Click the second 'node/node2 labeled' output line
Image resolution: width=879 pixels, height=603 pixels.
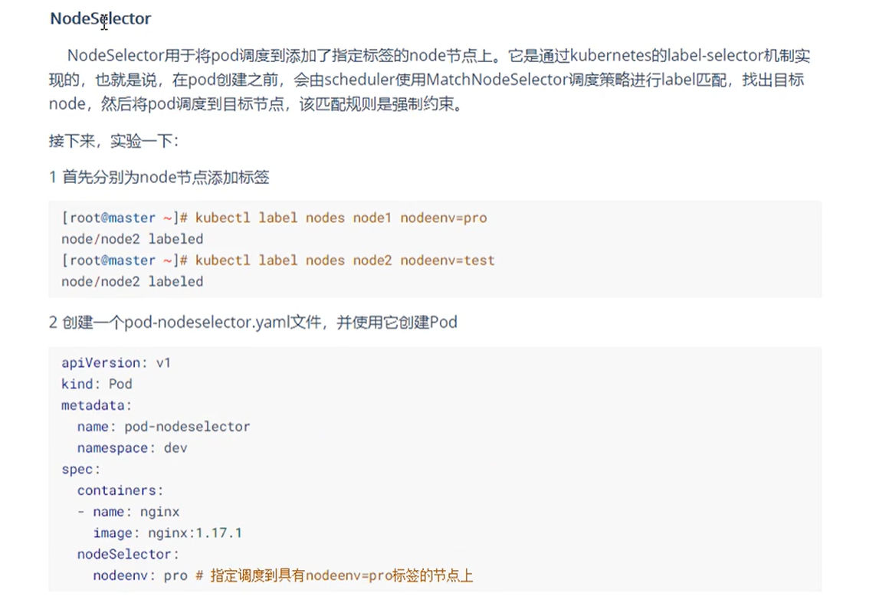point(132,281)
